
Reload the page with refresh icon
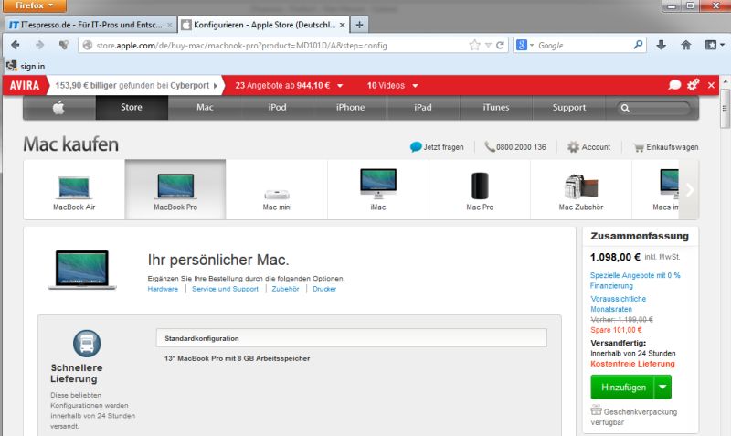[x=500, y=45]
